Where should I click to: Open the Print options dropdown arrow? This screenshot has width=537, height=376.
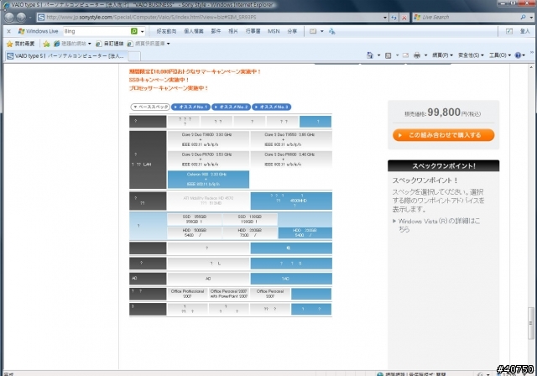pos(425,55)
